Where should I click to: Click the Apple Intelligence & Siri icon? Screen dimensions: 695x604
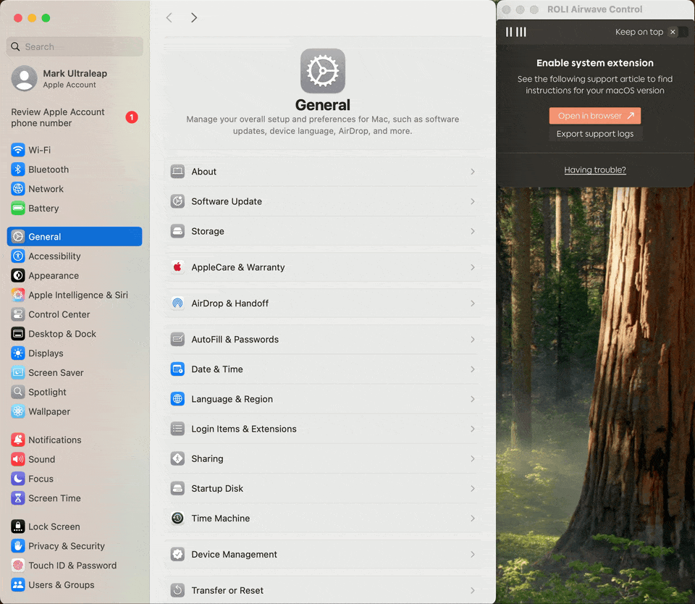click(17, 295)
